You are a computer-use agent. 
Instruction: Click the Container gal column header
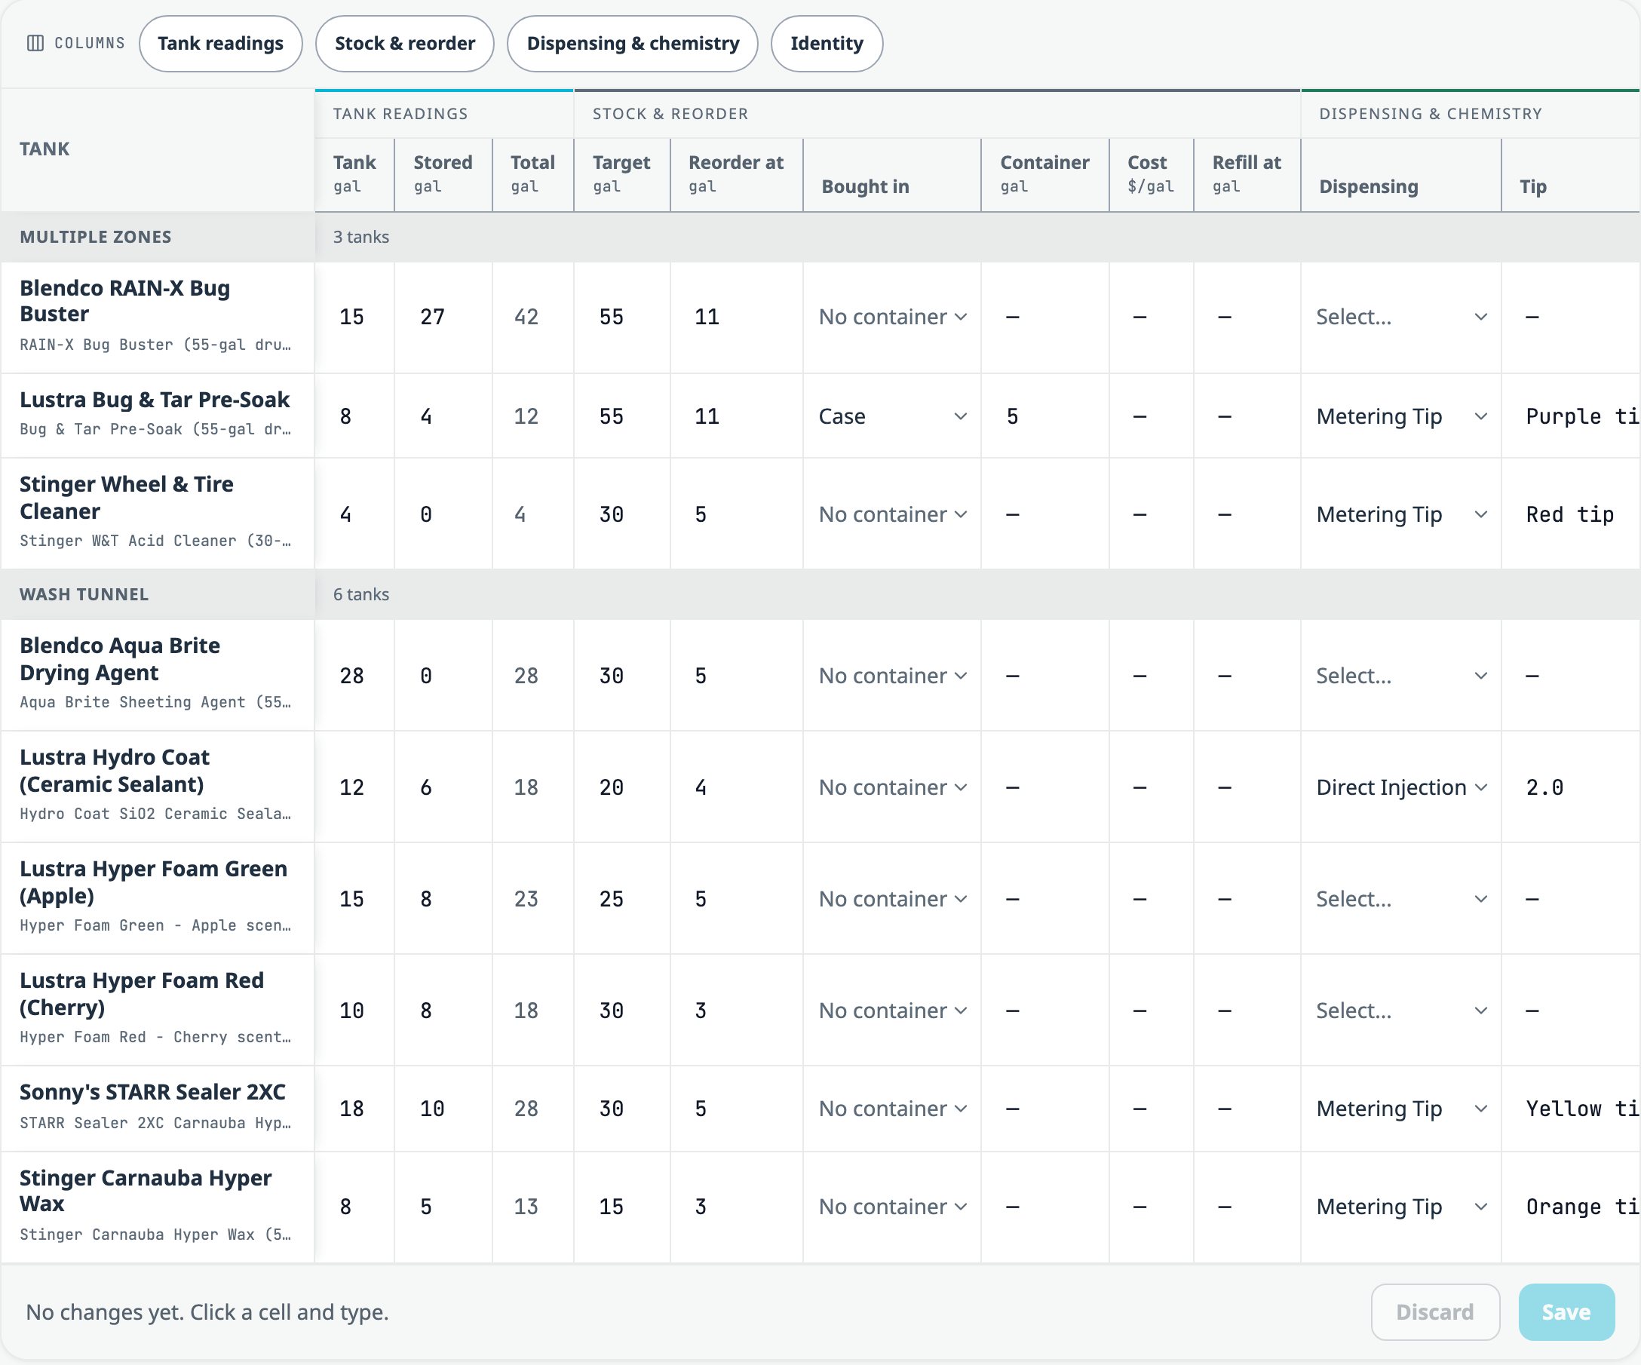(1044, 173)
